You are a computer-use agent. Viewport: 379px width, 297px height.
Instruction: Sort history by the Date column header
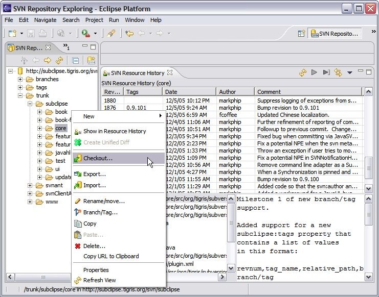[189, 92]
